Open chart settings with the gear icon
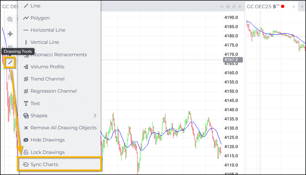The image size is (306, 175). click(x=228, y=7)
